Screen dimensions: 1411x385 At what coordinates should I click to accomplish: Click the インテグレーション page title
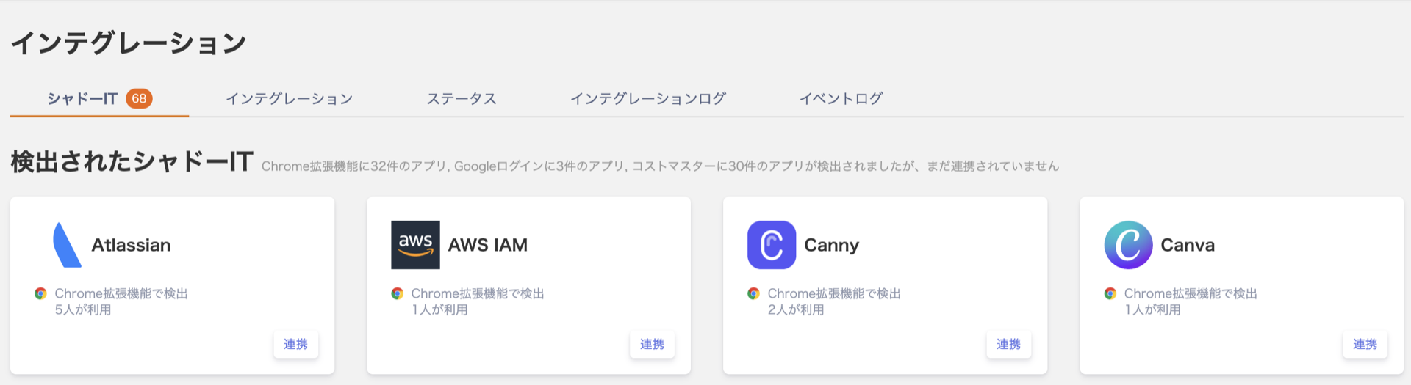click(129, 43)
